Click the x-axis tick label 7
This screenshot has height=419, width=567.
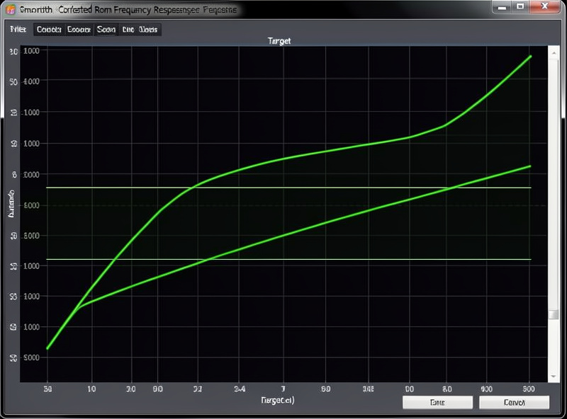tap(283, 389)
